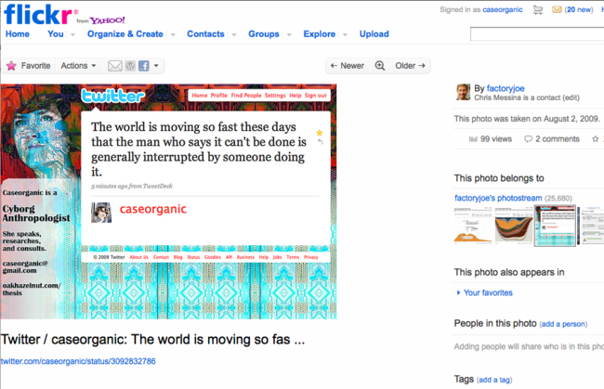Share photo to WordPress icon

click(131, 66)
